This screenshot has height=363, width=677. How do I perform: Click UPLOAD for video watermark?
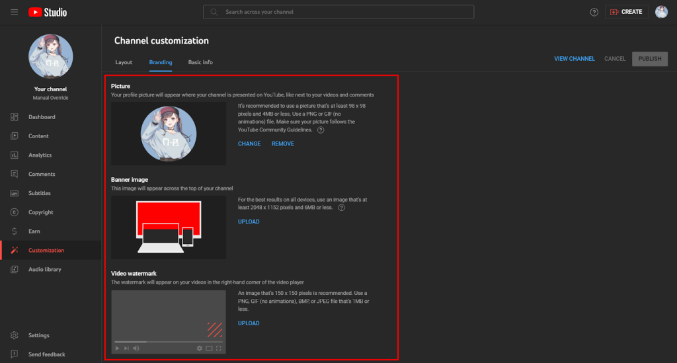tap(249, 323)
